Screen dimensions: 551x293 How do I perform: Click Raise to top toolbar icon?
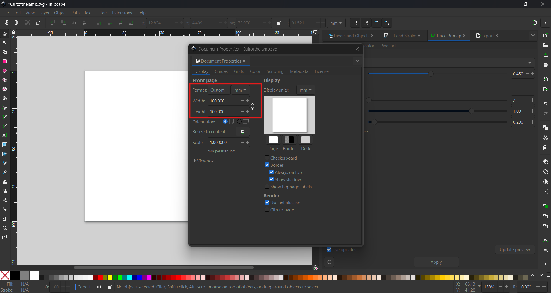pos(99,23)
